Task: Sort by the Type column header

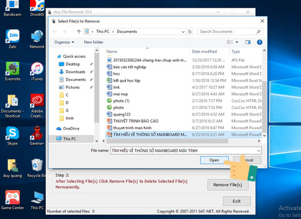Action: coord(235,51)
